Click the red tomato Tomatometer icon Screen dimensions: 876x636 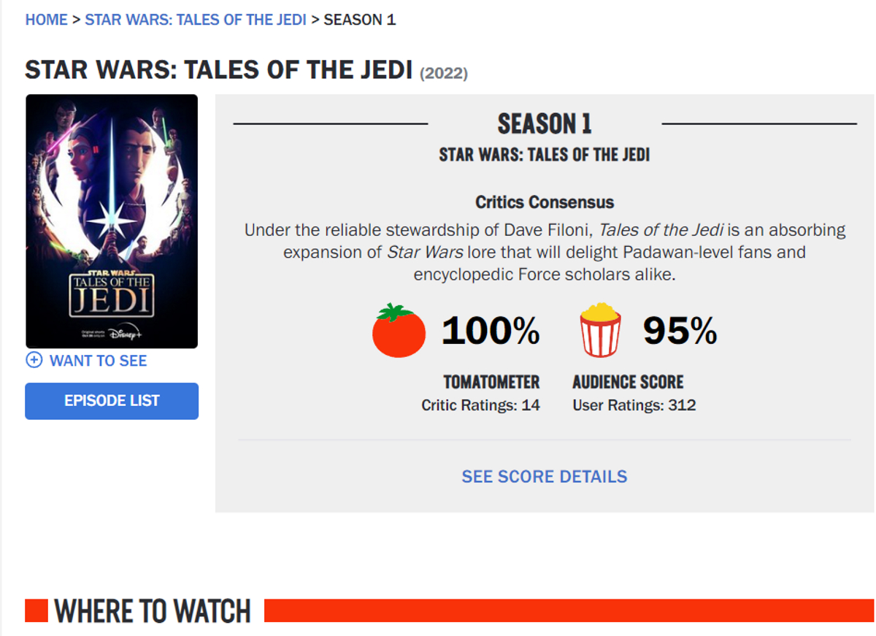(x=399, y=331)
